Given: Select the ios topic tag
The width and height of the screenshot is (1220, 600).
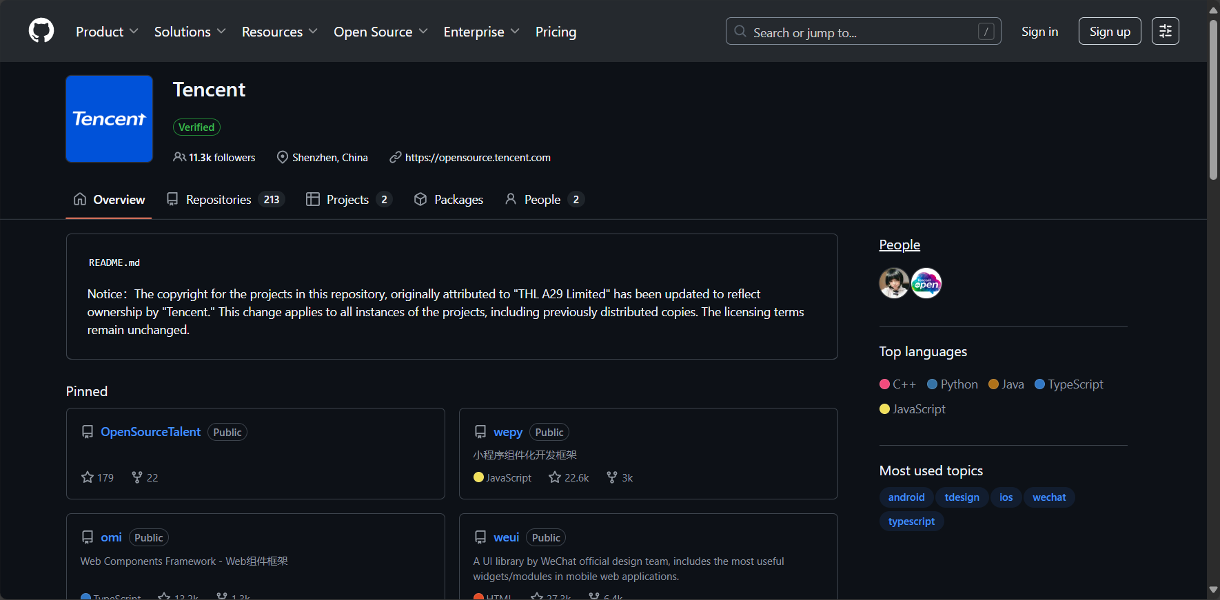Looking at the screenshot, I should 1006,497.
